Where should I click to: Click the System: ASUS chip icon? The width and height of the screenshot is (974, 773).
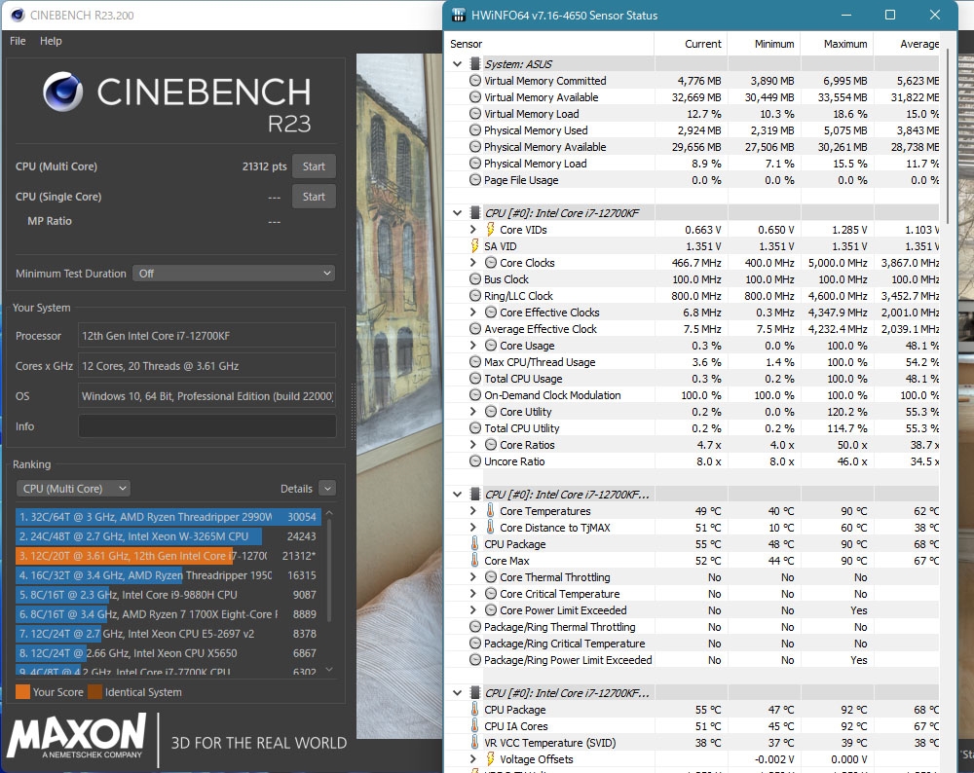475,64
